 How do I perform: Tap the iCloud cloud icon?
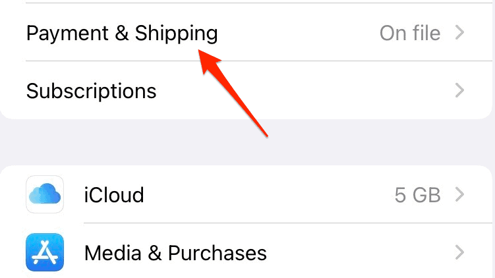[x=45, y=194]
